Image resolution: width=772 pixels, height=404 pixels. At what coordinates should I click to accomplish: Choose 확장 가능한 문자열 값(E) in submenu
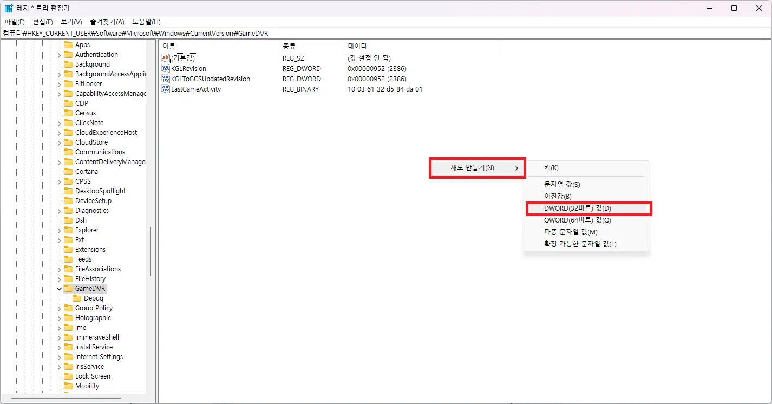[x=586, y=244]
